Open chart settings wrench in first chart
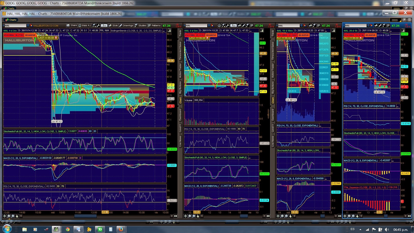This screenshot has width=414, height=233. (x=98, y=26)
